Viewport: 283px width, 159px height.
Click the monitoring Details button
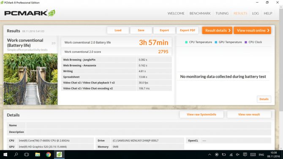pos(264,99)
